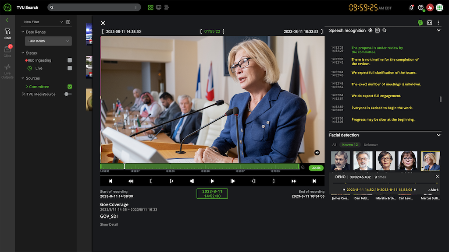
Task: Open the Last Month date range dropdown
Action: (x=48, y=41)
